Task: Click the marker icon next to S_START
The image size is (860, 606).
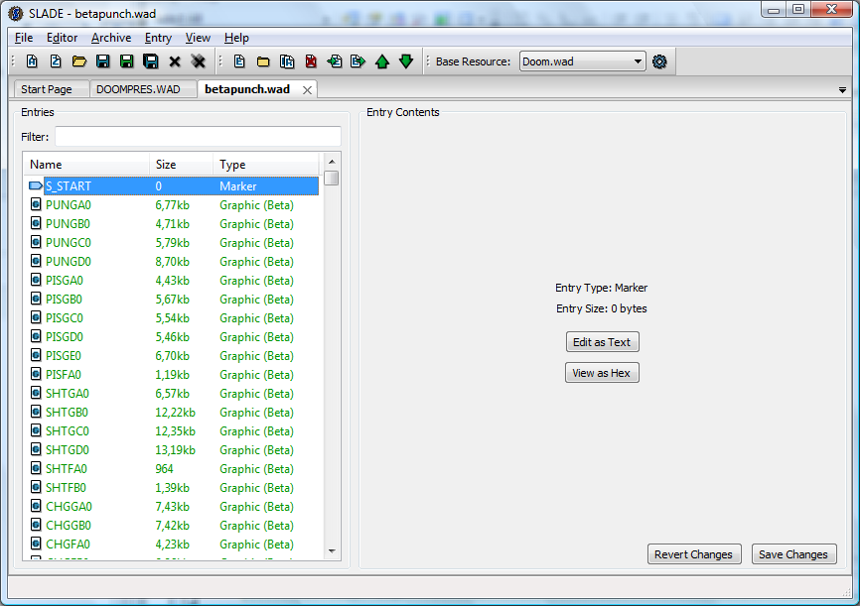Action: [x=36, y=185]
